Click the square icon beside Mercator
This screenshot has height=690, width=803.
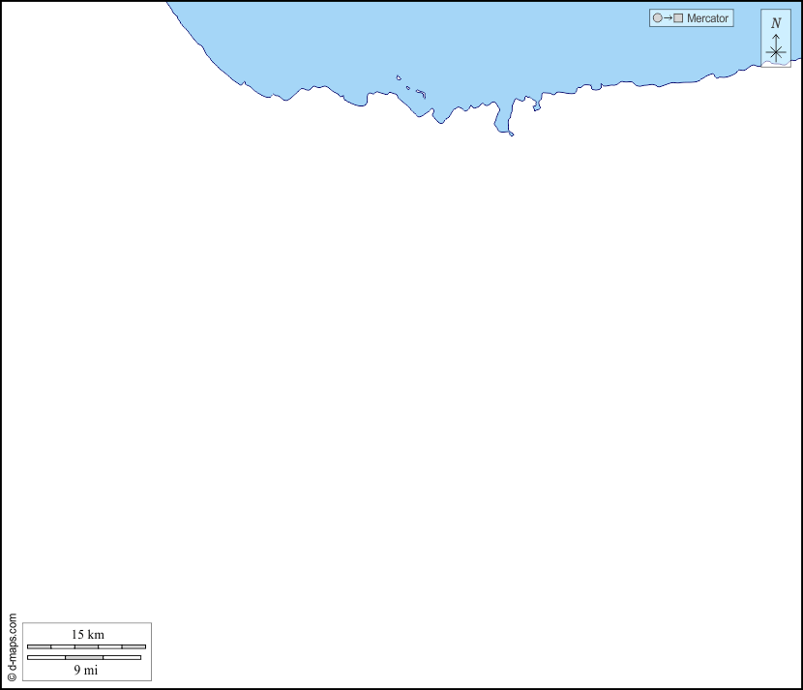pos(678,18)
